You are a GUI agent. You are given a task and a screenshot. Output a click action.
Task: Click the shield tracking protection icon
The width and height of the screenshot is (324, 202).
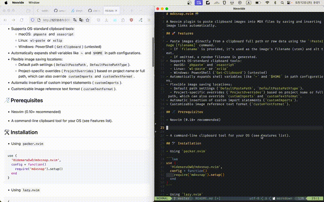tap(32, 20)
